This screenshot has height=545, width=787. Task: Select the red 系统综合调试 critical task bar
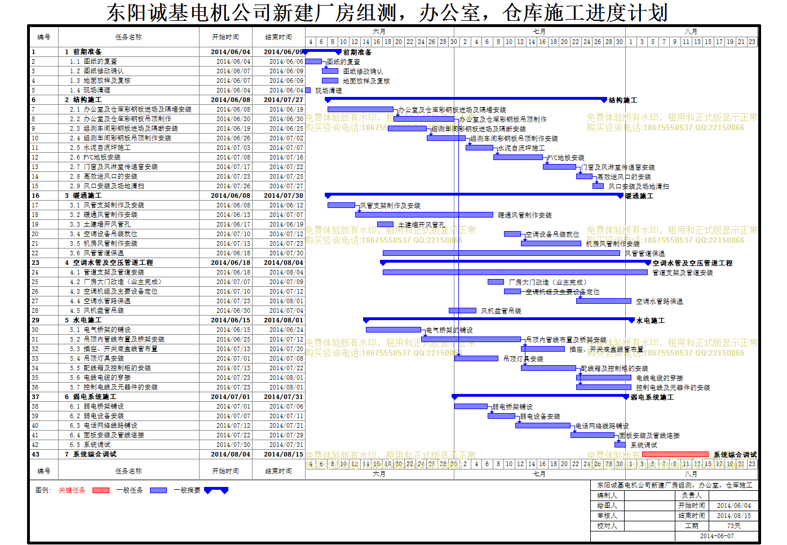pos(675,454)
